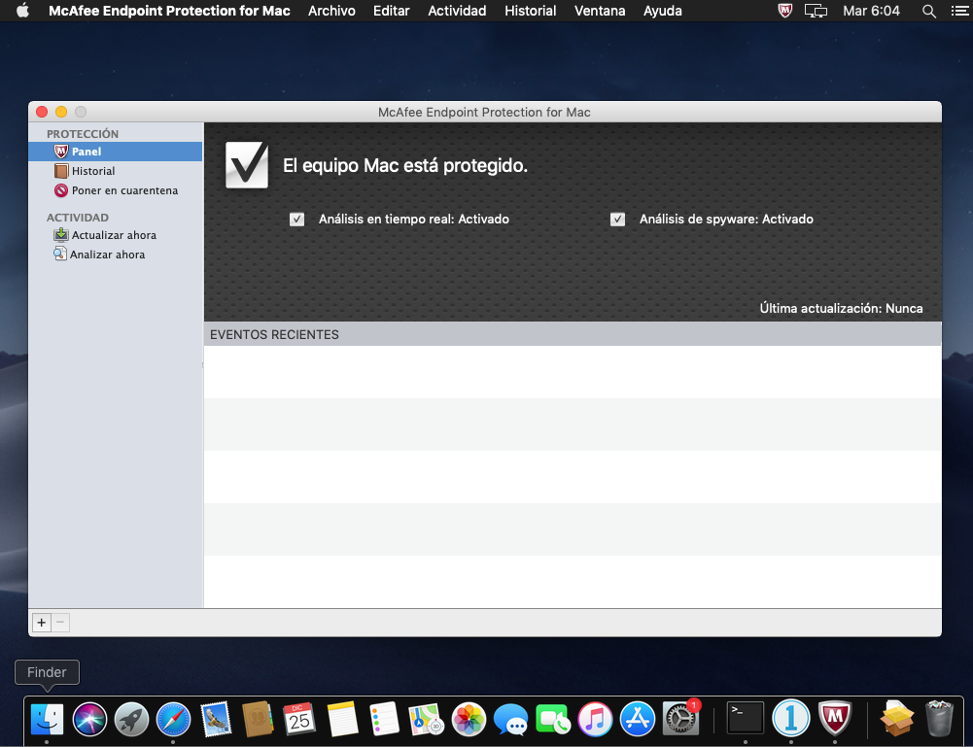The width and height of the screenshot is (973, 747).
Task: Click the red quarantine prohibition icon
Action: click(61, 190)
